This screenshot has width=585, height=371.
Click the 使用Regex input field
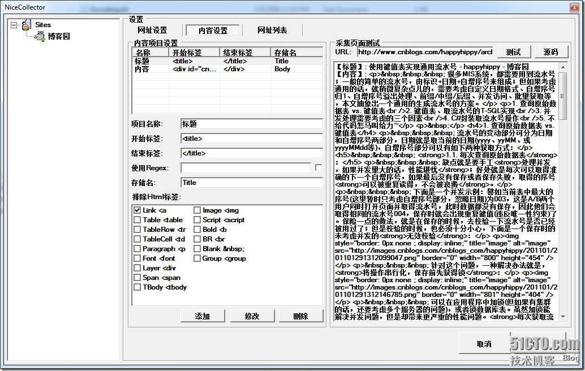tap(246, 168)
